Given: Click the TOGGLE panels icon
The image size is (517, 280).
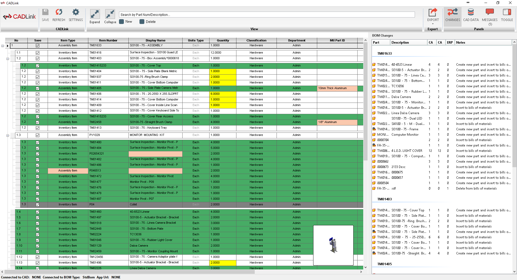Looking at the screenshot, I should [x=507, y=12].
